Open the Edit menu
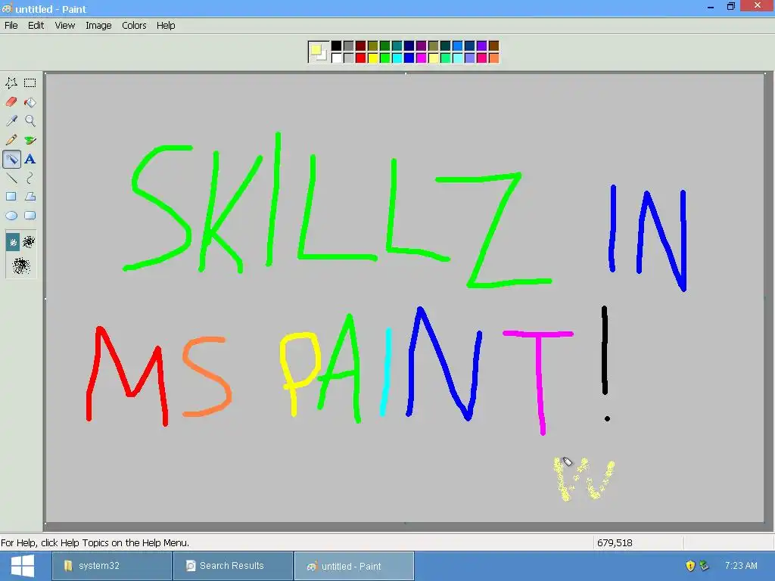This screenshot has height=581, width=775. pos(36,25)
